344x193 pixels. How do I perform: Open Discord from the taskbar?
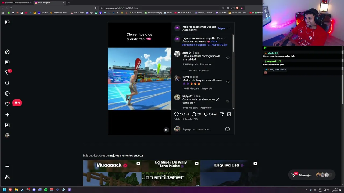(34, 190)
